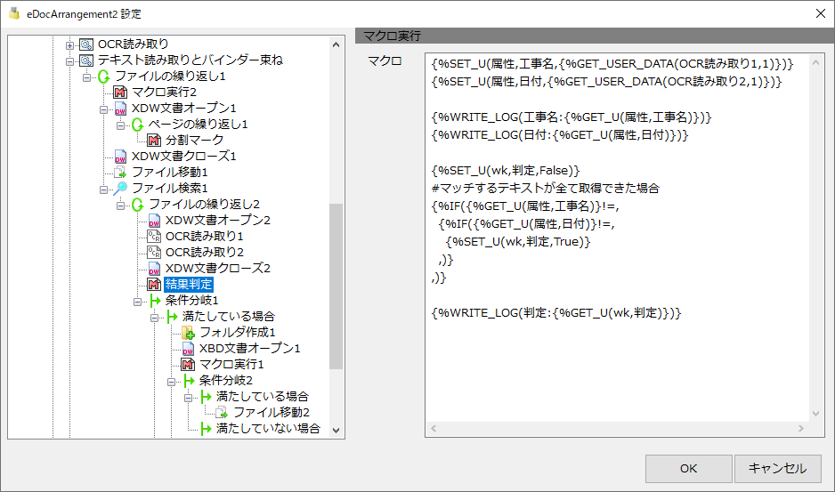Select the ファイル移動1 tree item
This screenshot has width=835, height=492.
(x=170, y=173)
